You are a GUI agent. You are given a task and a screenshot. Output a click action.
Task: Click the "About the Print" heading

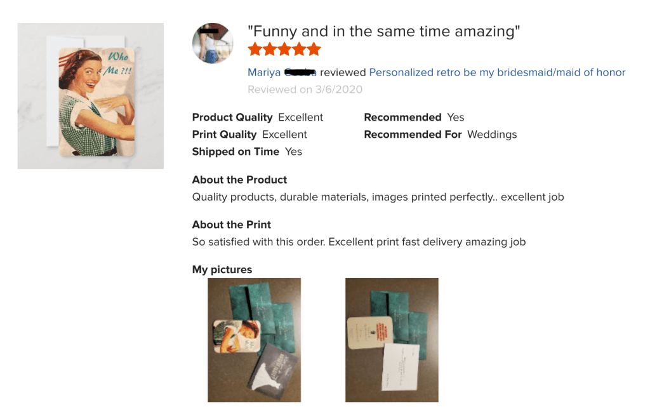[x=231, y=225]
